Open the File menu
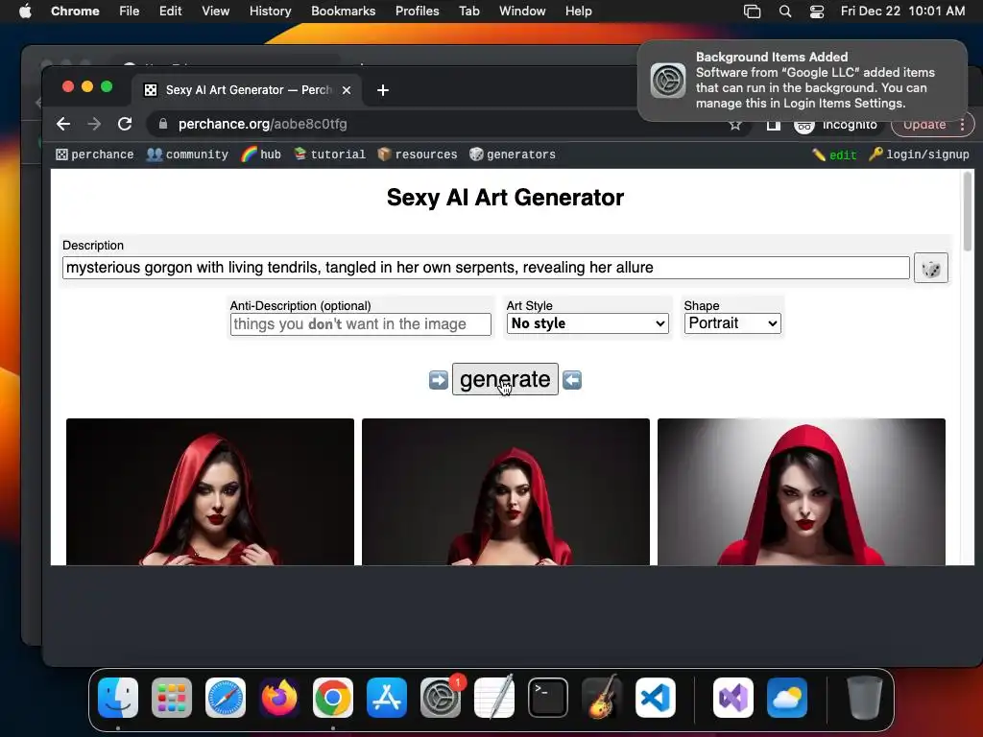Viewport: 983px width, 737px height. (x=130, y=12)
